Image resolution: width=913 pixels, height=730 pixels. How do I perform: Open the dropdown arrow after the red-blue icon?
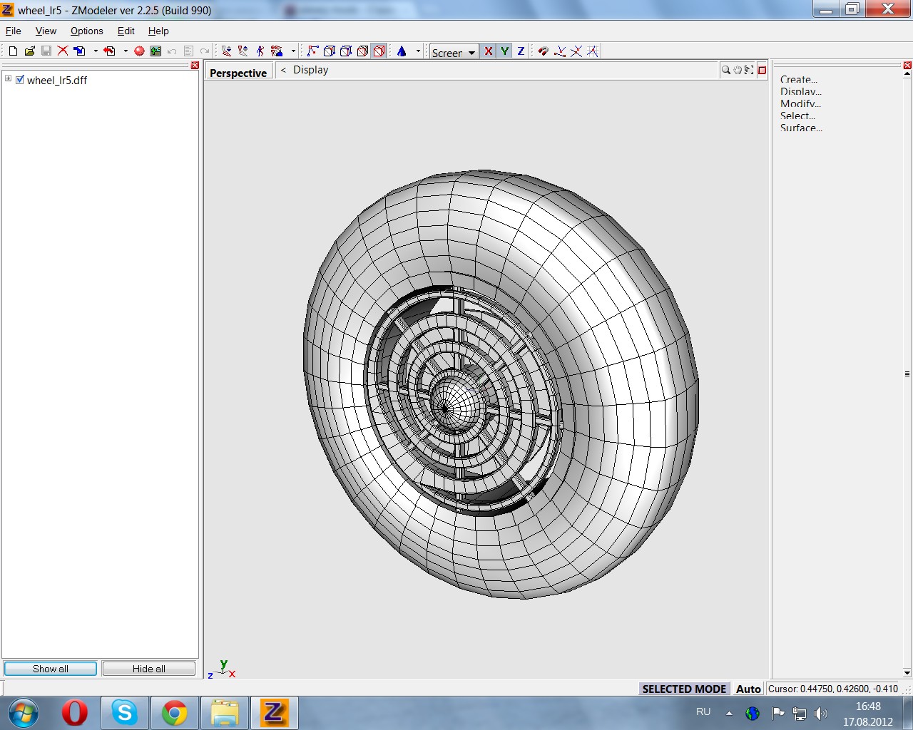pos(293,51)
